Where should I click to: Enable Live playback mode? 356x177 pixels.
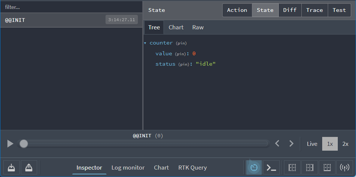pyautogui.click(x=312, y=144)
